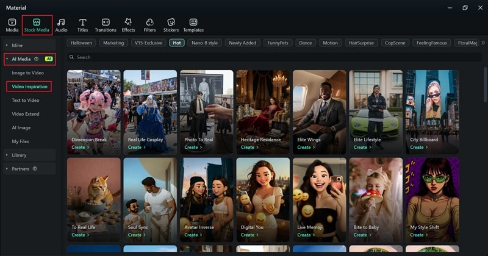Open the Audio tab icon
The width and height of the screenshot is (488, 256).
coord(61,22)
